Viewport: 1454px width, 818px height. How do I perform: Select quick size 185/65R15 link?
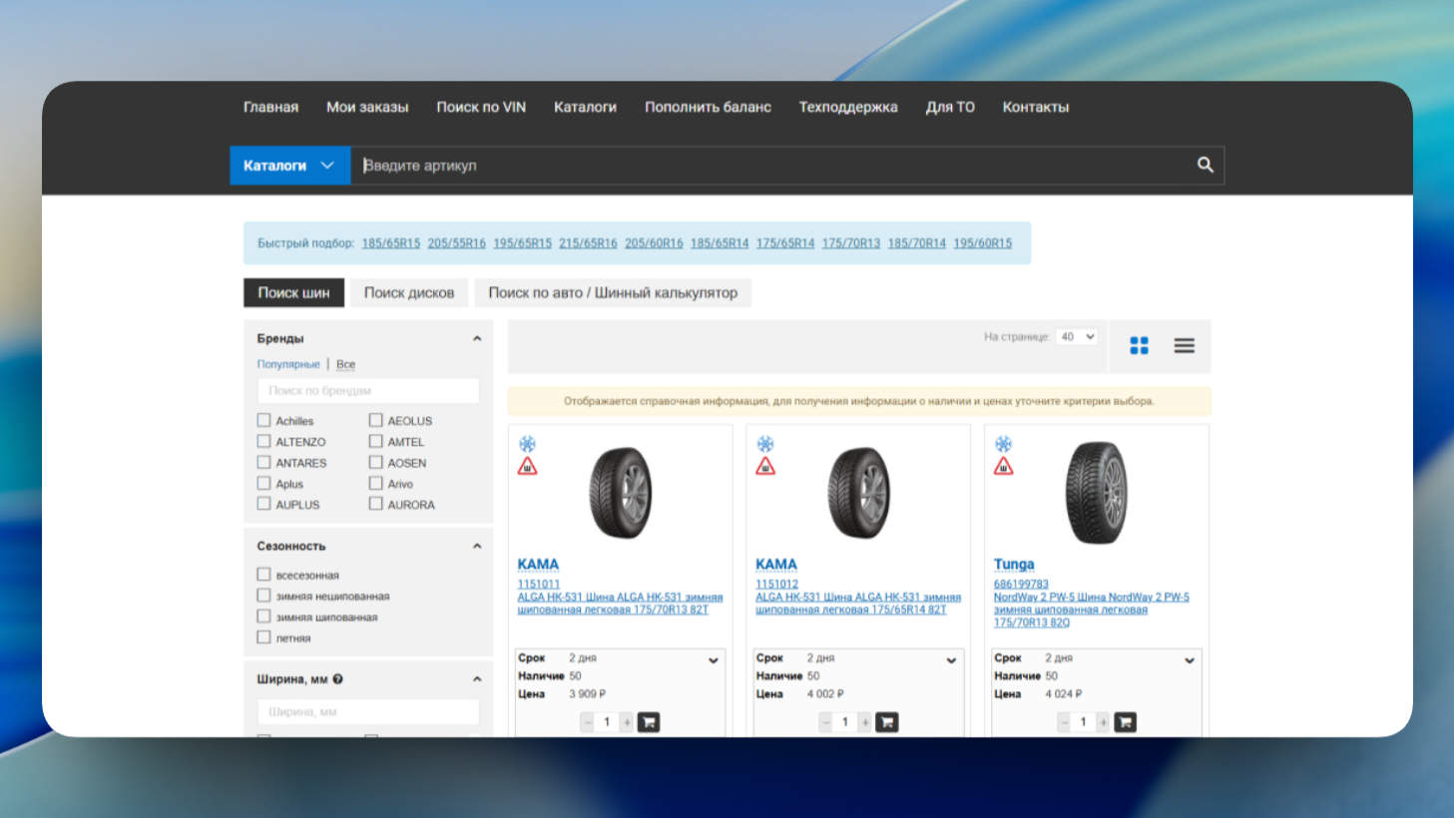pos(391,243)
